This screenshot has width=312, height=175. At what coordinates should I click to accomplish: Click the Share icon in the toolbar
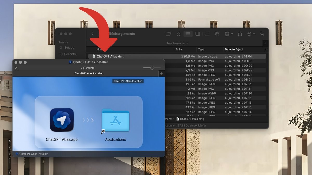tap(240, 34)
